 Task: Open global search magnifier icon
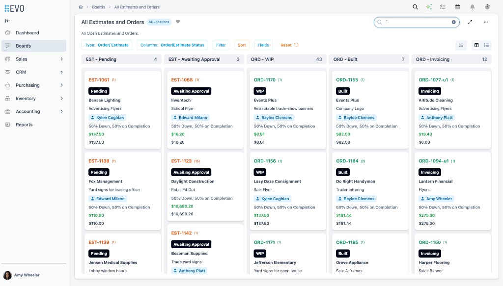point(415,7)
